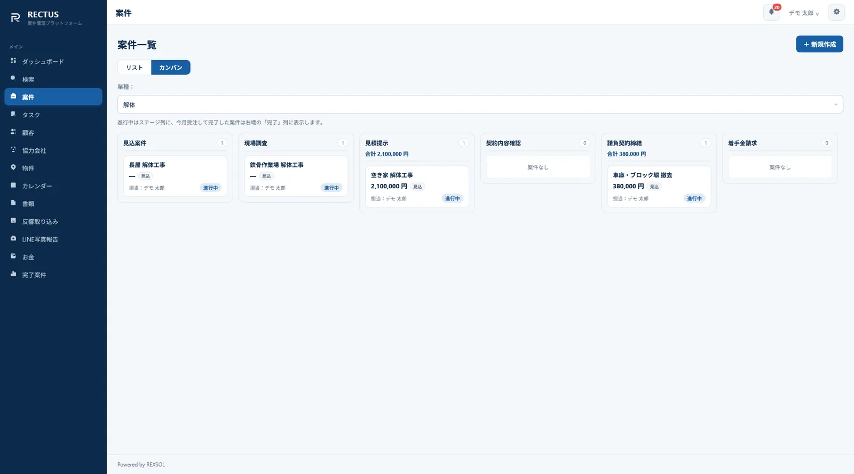854x474 pixels.
Task: Click the 検索 search icon in sidebar
Action: coord(13,78)
